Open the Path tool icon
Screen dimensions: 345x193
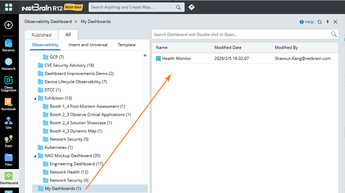click(x=9, y=141)
